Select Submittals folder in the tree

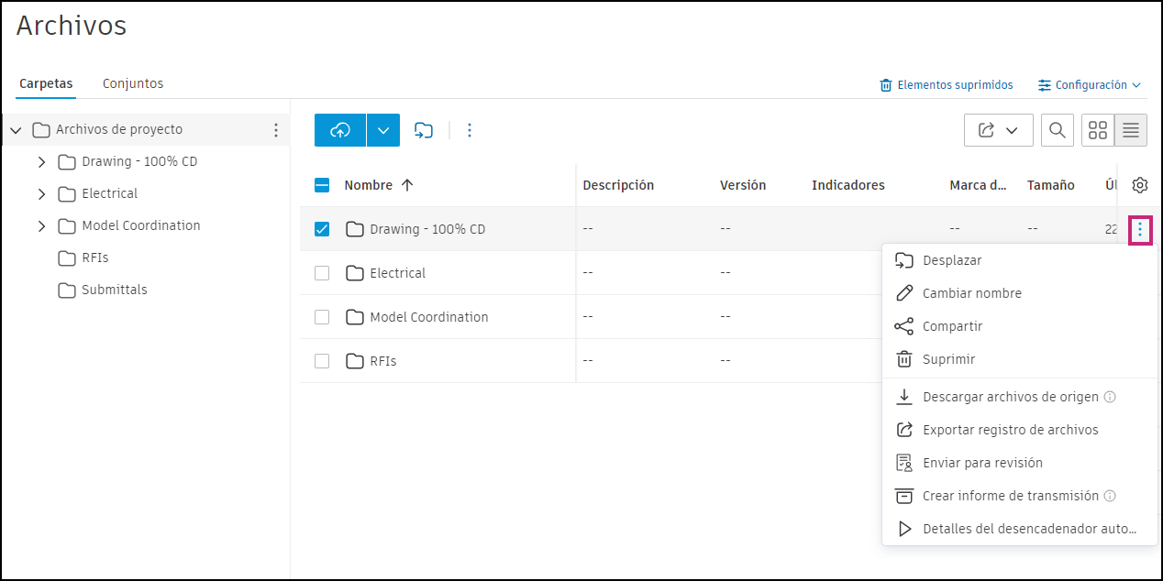pyautogui.click(x=114, y=290)
